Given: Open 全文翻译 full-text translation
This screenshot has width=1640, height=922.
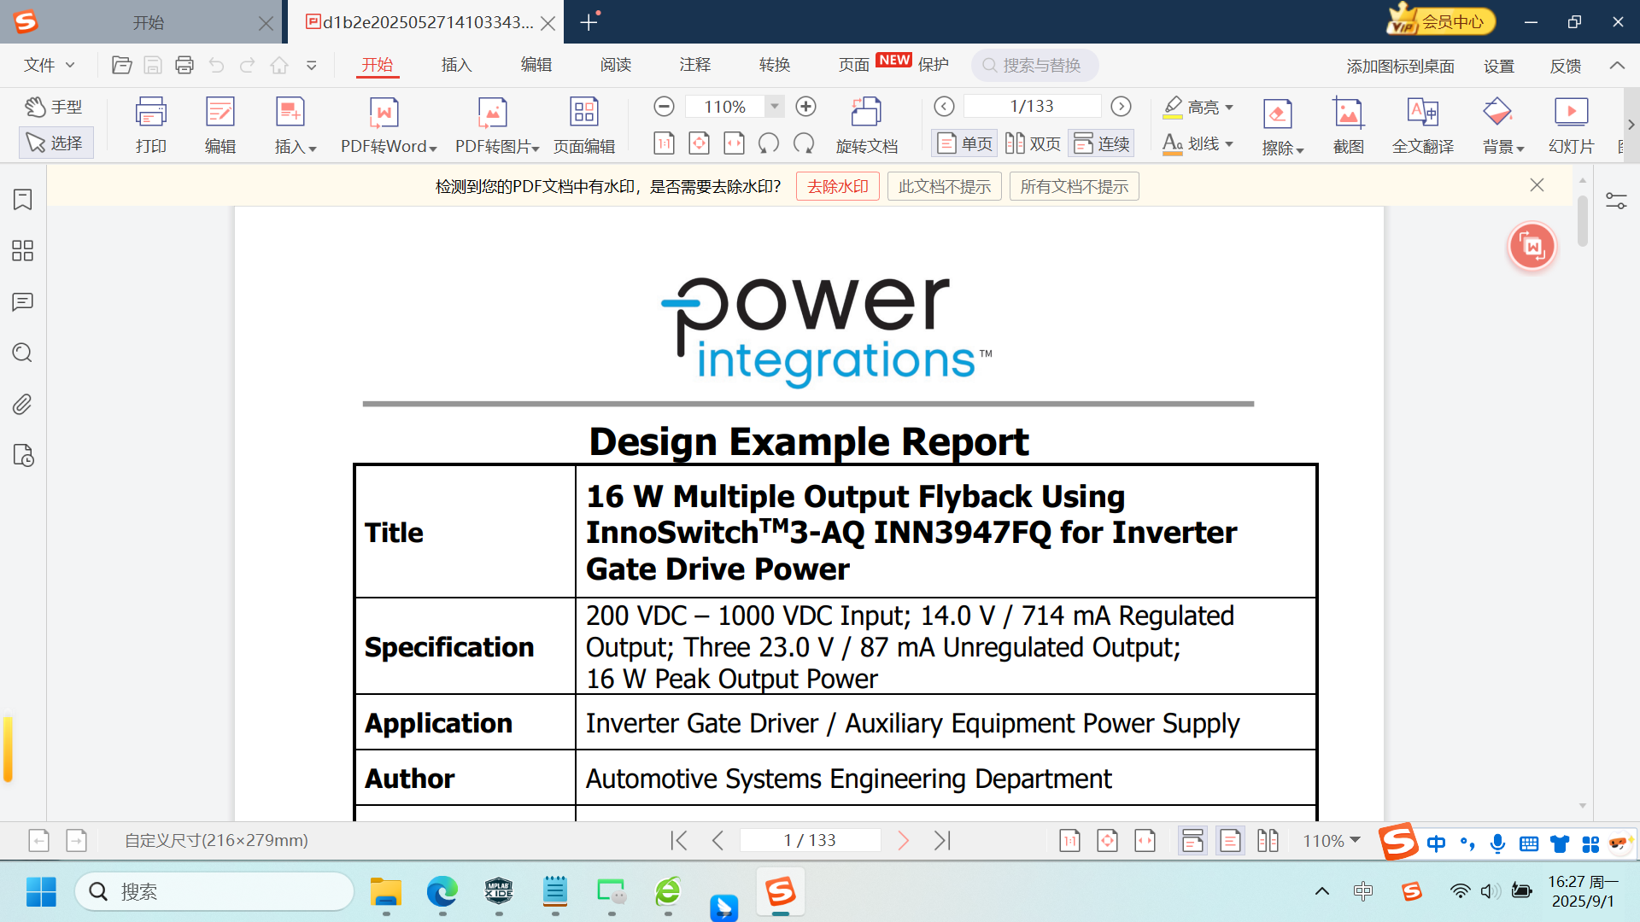Looking at the screenshot, I should (x=1422, y=125).
